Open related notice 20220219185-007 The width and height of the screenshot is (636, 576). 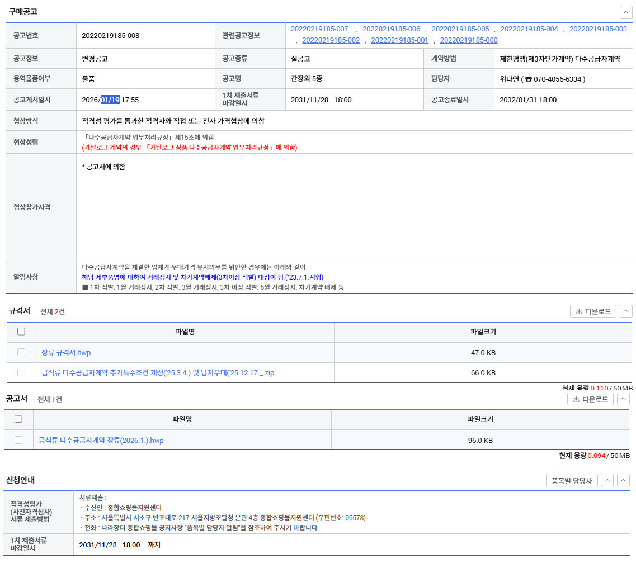pos(319,29)
